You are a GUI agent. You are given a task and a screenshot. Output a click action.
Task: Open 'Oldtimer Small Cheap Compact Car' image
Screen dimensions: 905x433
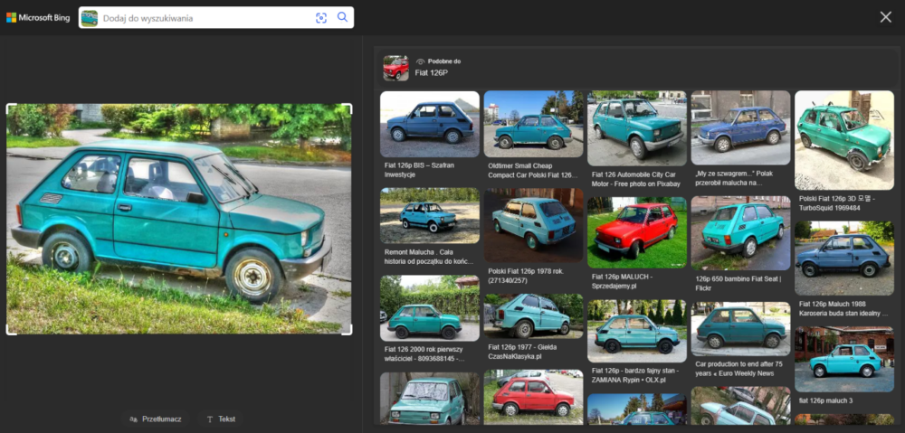click(x=533, y=124)
